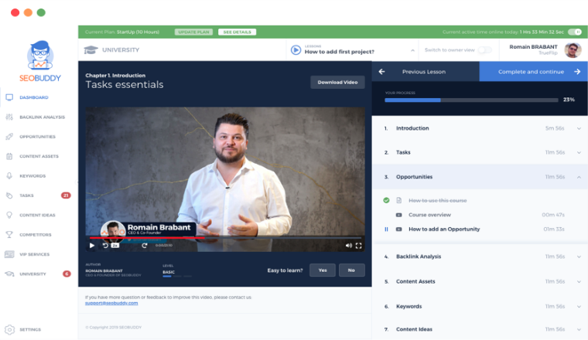Toggle the green completed check for How to use this course

[x=386, y=200]
